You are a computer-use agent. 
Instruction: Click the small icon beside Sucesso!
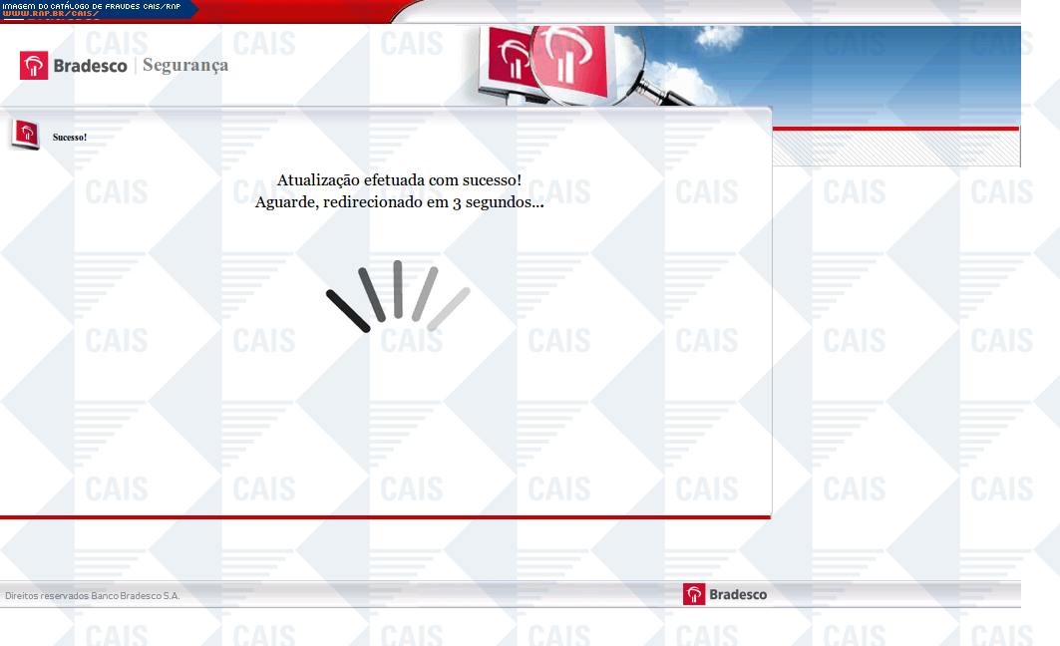click(25, 135)
